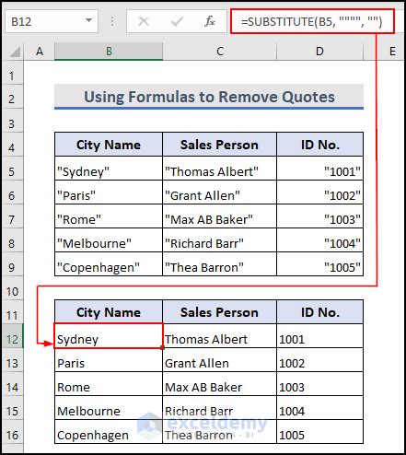
Task: Click the Name Box showing B12
Action: [52, 21]
